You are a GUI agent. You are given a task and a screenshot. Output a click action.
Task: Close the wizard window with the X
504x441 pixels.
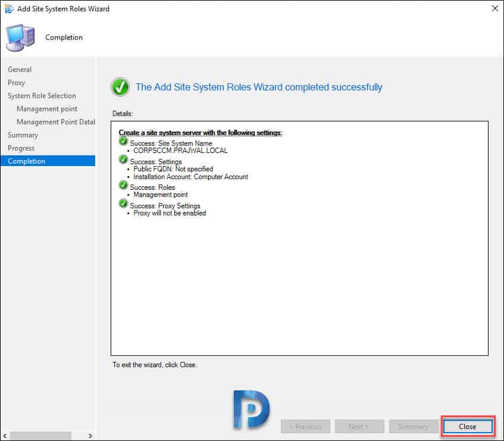tap(495, 8)
